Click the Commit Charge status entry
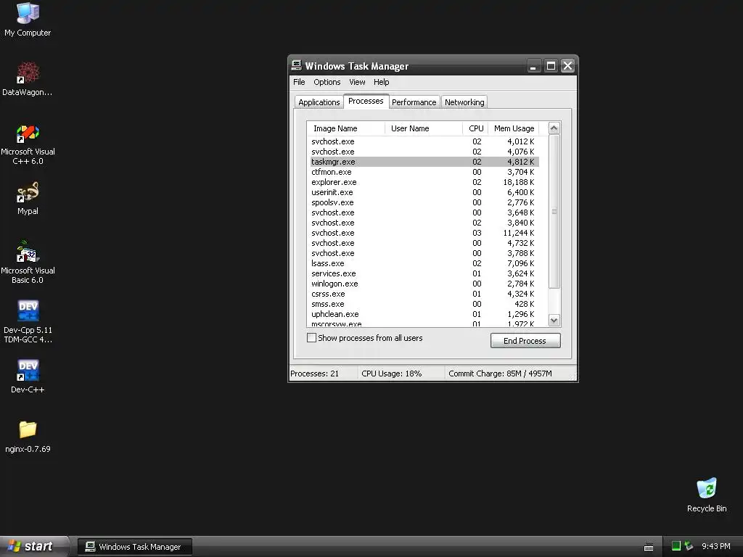The width and height of the screenshot is (743, 557). 507,374
